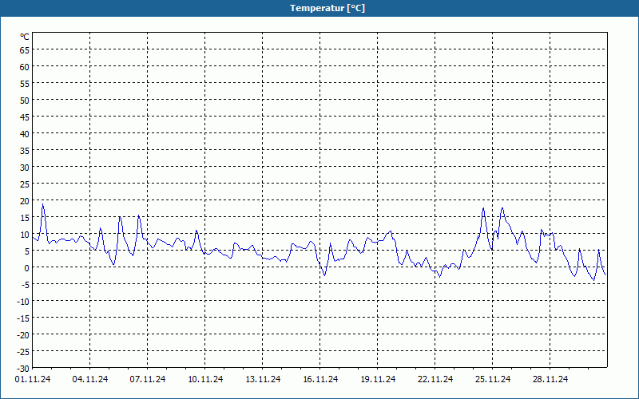Click the -25 value on y-axis

click(23, 352)
